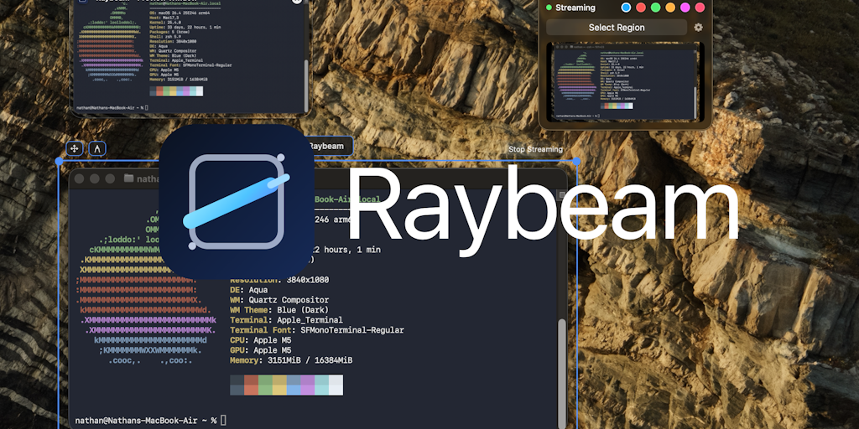Click the folder icon in the Terminal title bar
Image resolution: width=859 pixels, height=429 pixels.
click(128, 178)
